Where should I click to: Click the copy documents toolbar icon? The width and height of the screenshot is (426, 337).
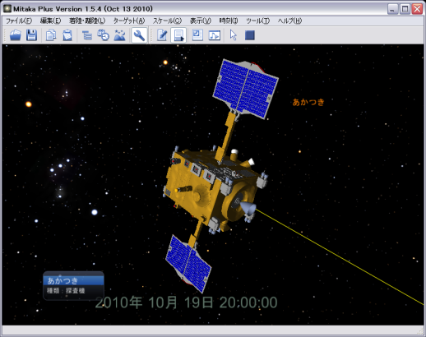pos(51,35)
